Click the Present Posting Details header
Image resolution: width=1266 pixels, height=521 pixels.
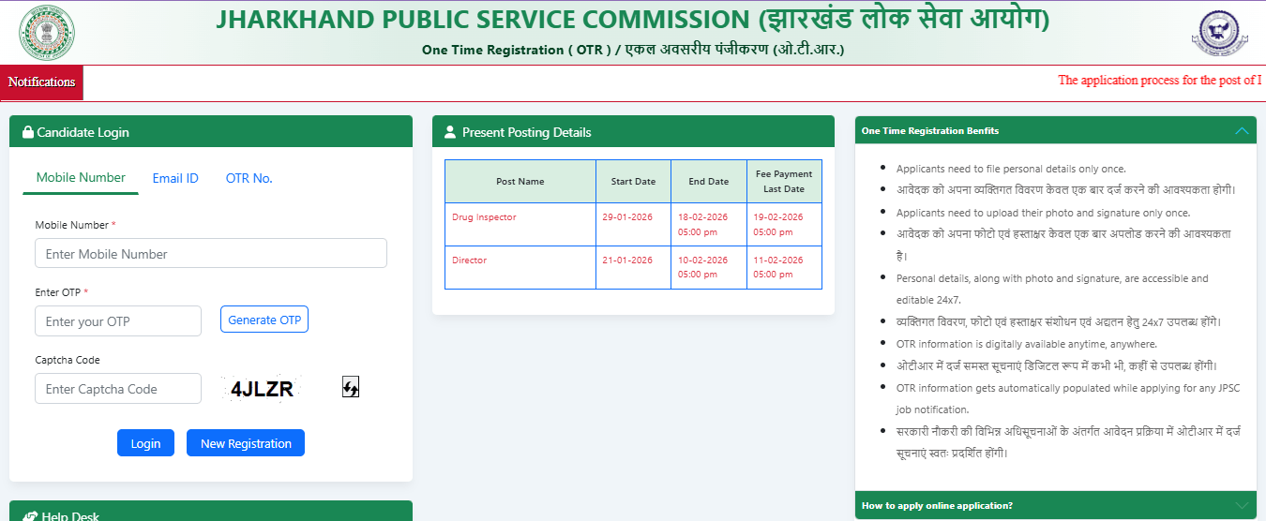coord(633,131)
